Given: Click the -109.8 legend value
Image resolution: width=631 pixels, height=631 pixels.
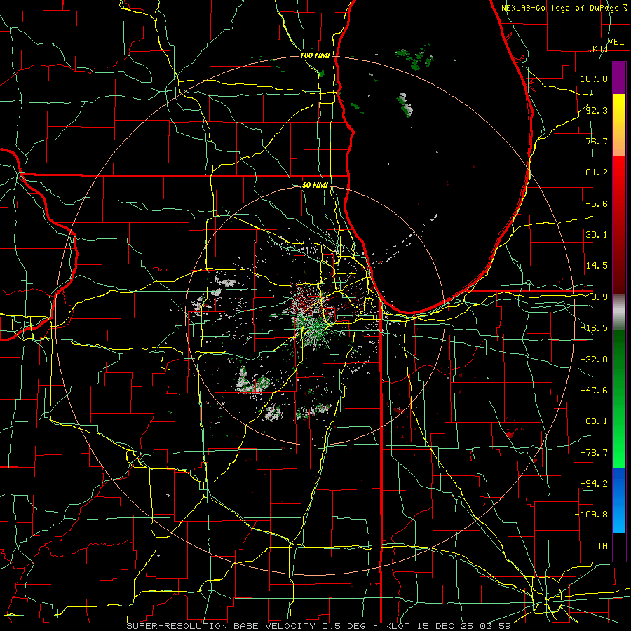Looking at the screenshot, I should pyautogui.click(x=591, y=515).
